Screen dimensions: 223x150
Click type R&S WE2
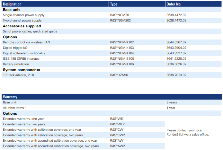click(x=117, y=124)
